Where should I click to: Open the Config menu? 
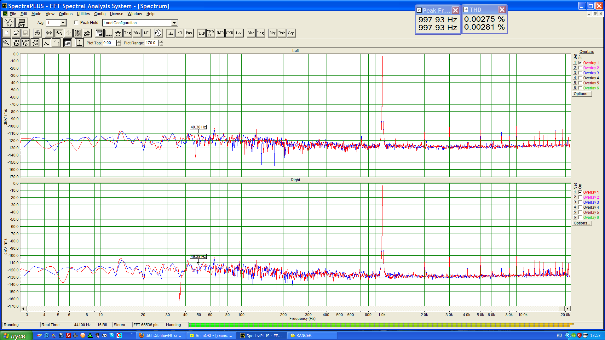click(x=100, y=14)
